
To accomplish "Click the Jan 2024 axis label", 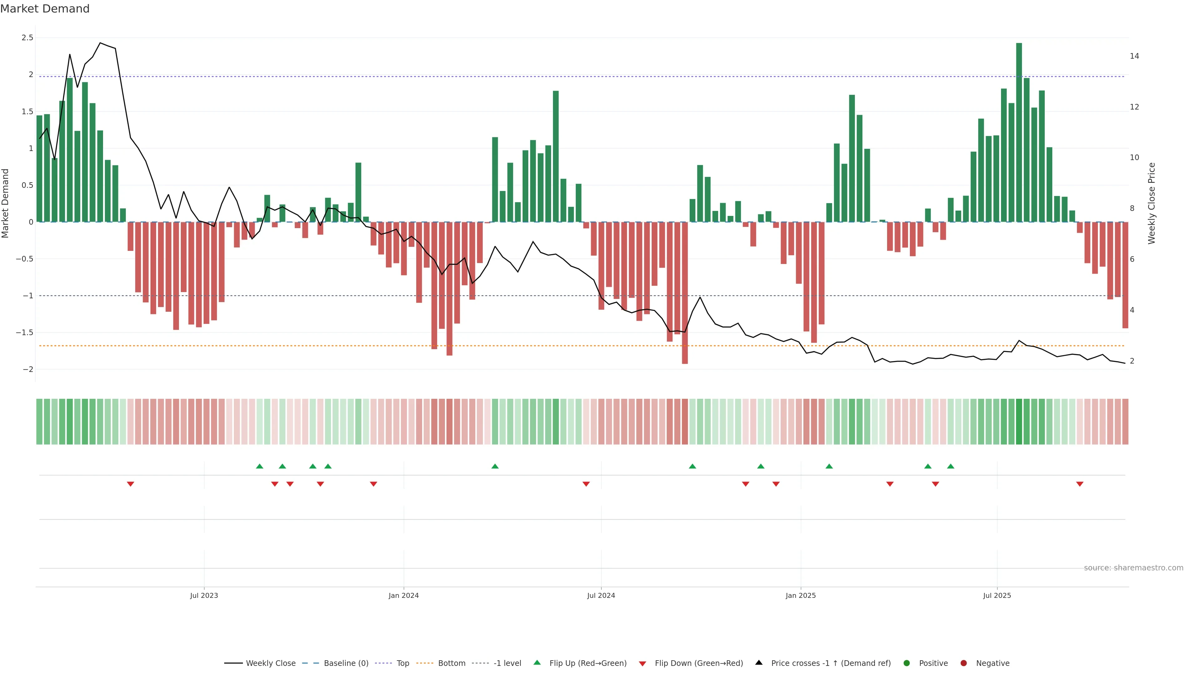I will click(403, 595).
